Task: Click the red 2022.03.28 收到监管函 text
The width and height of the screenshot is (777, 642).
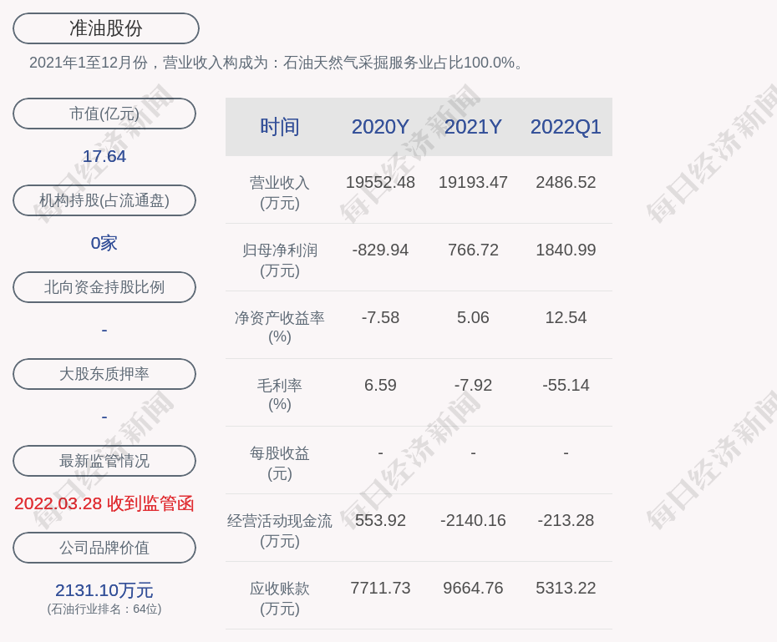Action: coord(104,503)
